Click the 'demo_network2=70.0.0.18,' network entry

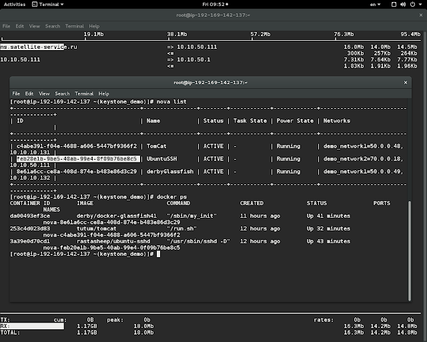coord(363,159)
